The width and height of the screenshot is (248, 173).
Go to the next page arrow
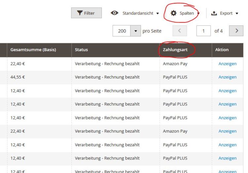click(x=236, y=31)
